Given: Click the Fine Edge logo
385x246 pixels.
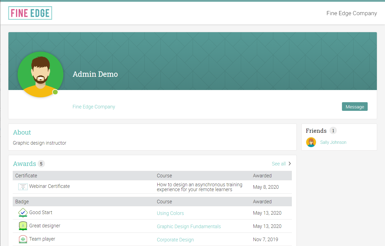Looking at the screenshot, I should pos(30,13).
